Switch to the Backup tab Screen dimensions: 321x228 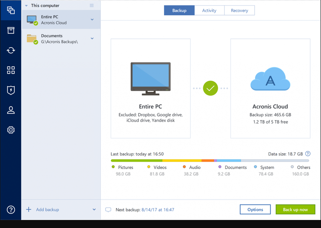point(179,10)
